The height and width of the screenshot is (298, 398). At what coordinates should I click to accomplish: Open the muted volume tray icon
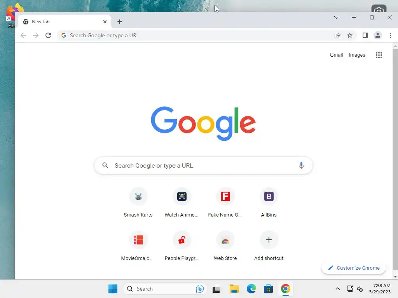coord(360,289)
